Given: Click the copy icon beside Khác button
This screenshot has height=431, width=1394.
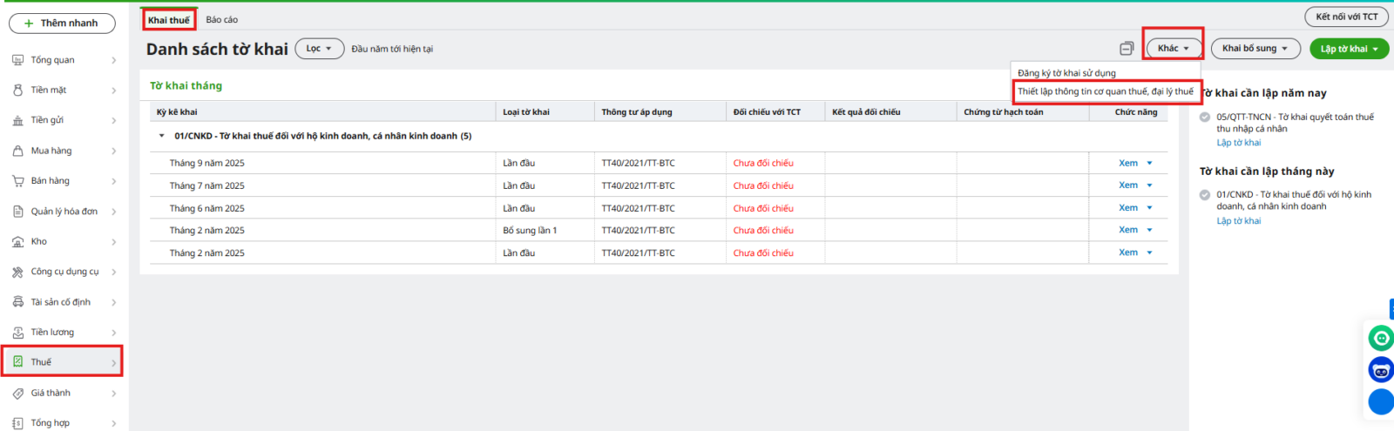Looking at the screenshot, I should click(x=1127, y=49).
